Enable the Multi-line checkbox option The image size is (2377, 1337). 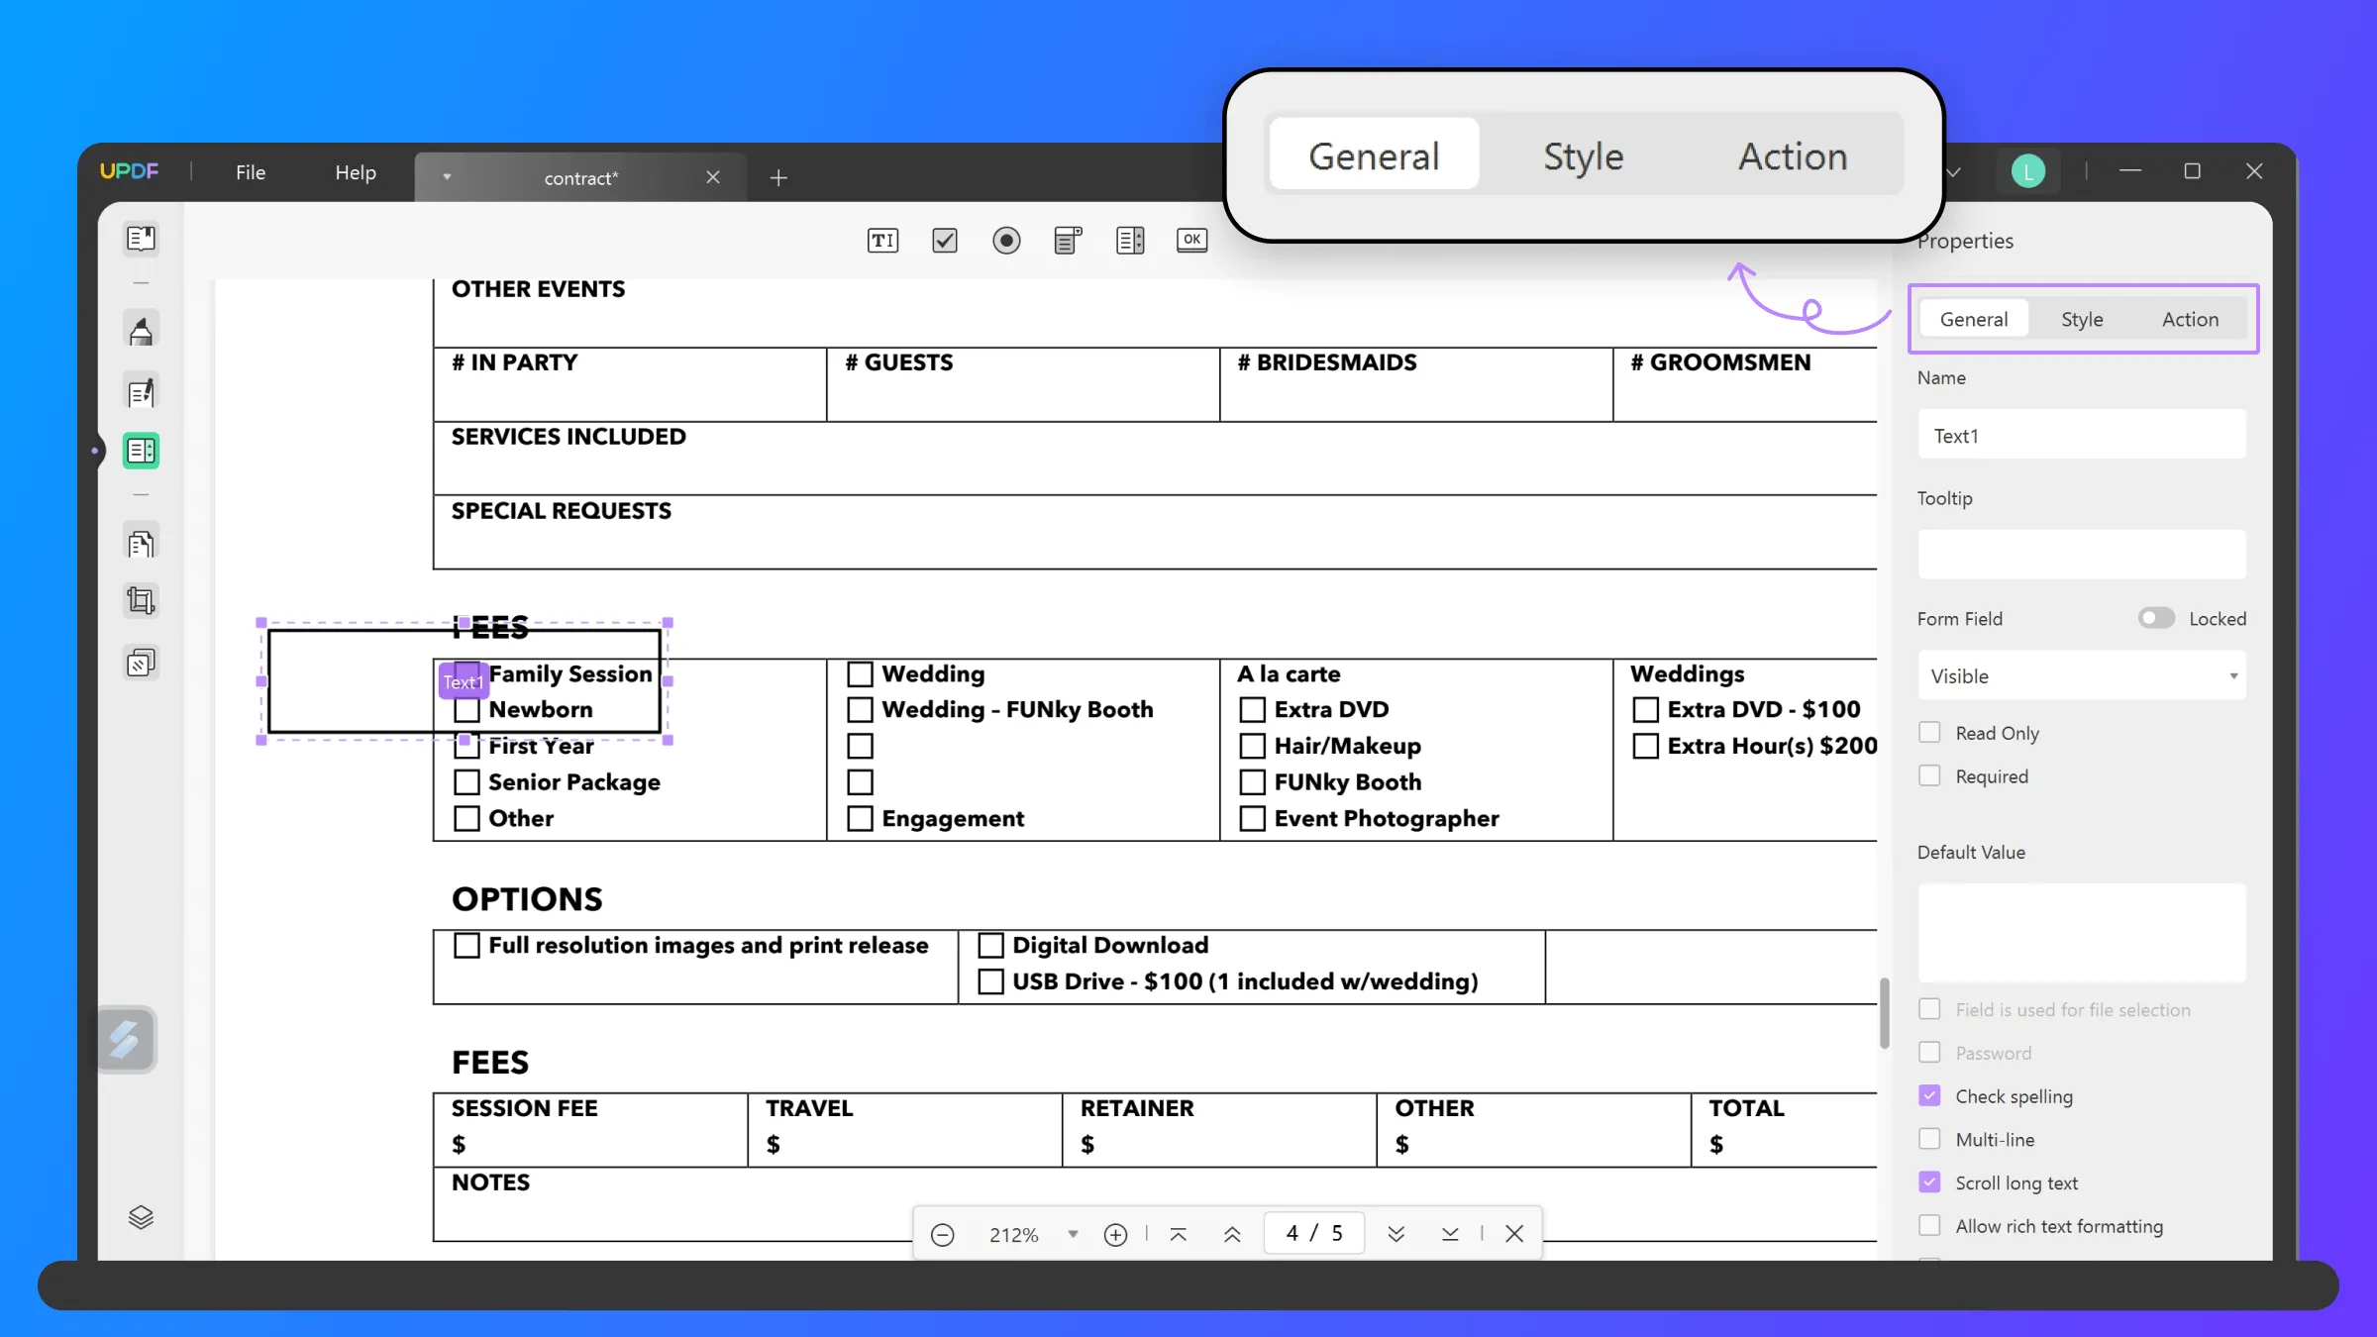tap(1931, 1140)
